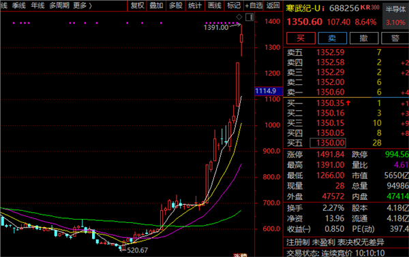Screen dimensions: 409x257
Task: Click the 300 index tag icon
Action: click(x=375, y=7)
